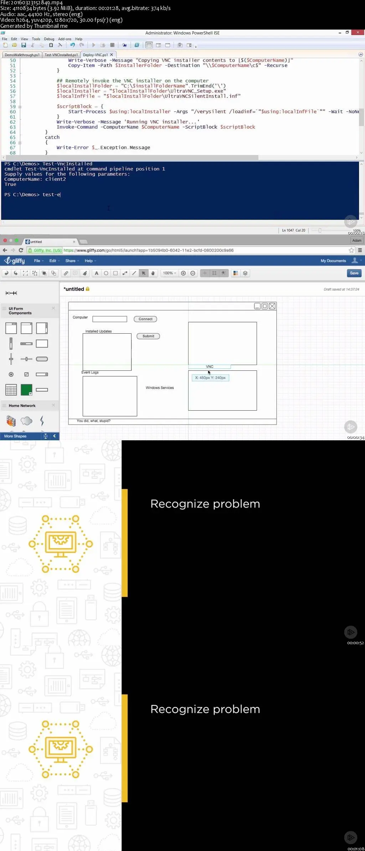Open the Debug menu in PowerShell ISE
Image resolution: width=365 pixels, height=851 pixels.
point(49,39)
